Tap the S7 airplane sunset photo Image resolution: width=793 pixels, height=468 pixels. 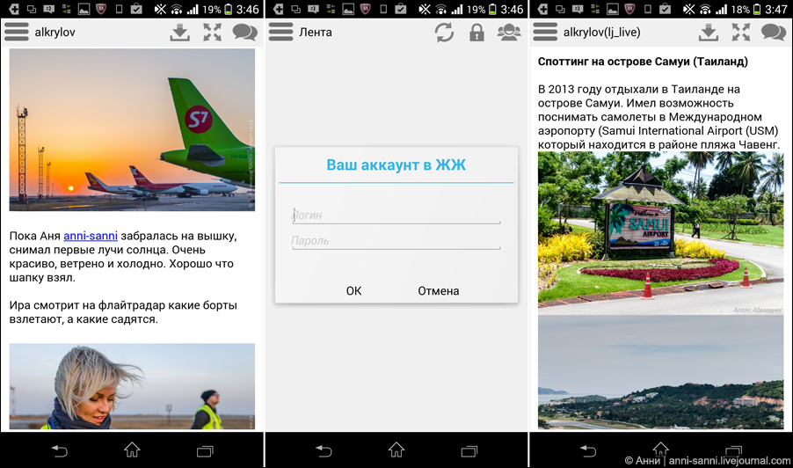pos(132,129)
